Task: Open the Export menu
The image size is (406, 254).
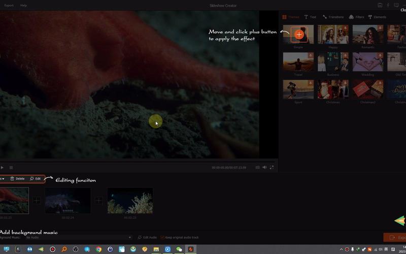Action: pos(9,6)
